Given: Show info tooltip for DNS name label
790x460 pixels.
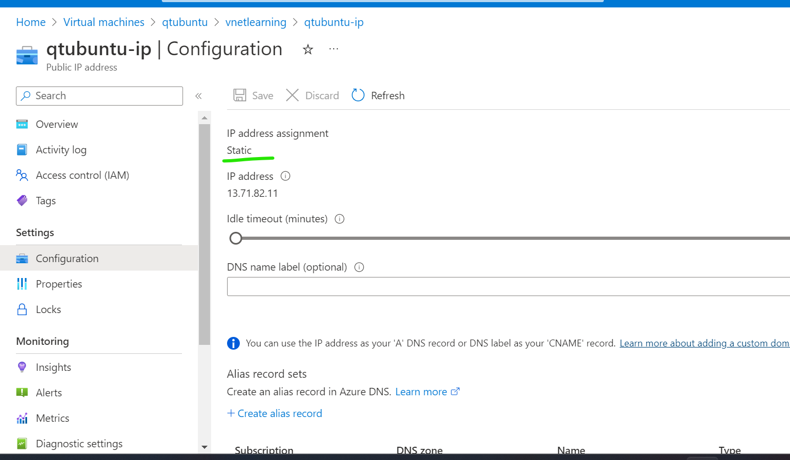Looking at the screenshot, I should pos(359,267).
